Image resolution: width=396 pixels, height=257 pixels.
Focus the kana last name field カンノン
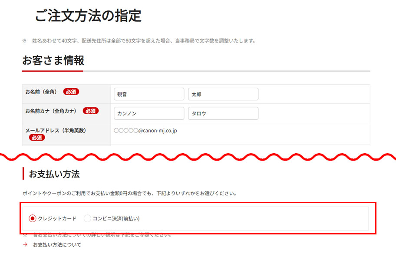(x=149, y=113)
